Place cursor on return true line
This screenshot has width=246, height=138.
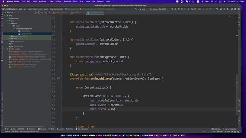point(85,126)
